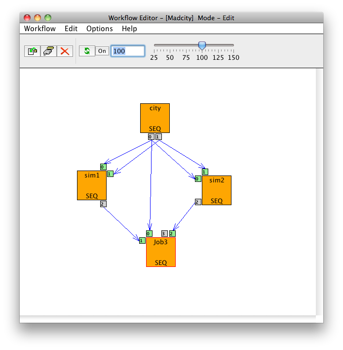Screen dimensions: 343x350
Task: Click the green refresh arrows icon
Action: 87,51
